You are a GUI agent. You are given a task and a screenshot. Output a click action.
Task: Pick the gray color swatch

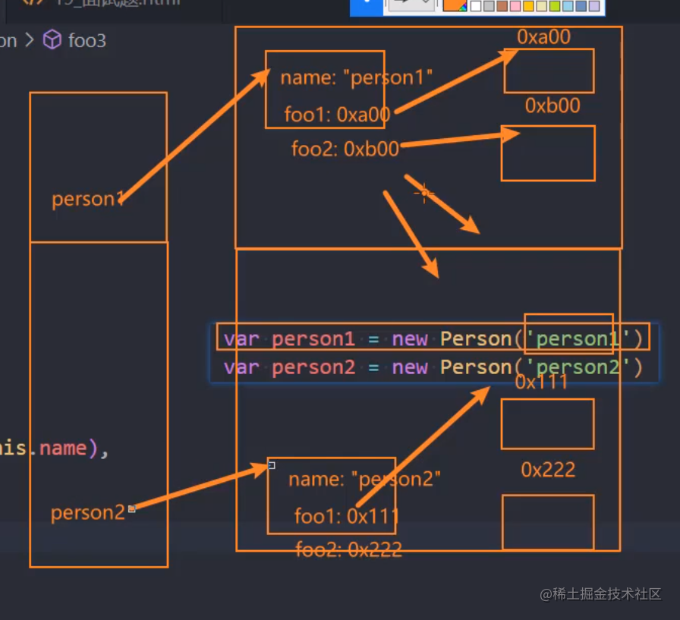(489, 5)
